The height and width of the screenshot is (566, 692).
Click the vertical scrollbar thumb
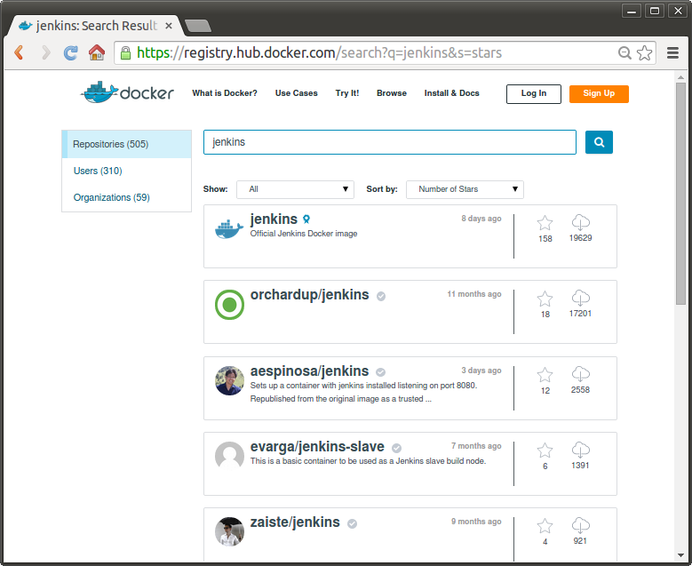pos(680,193)
